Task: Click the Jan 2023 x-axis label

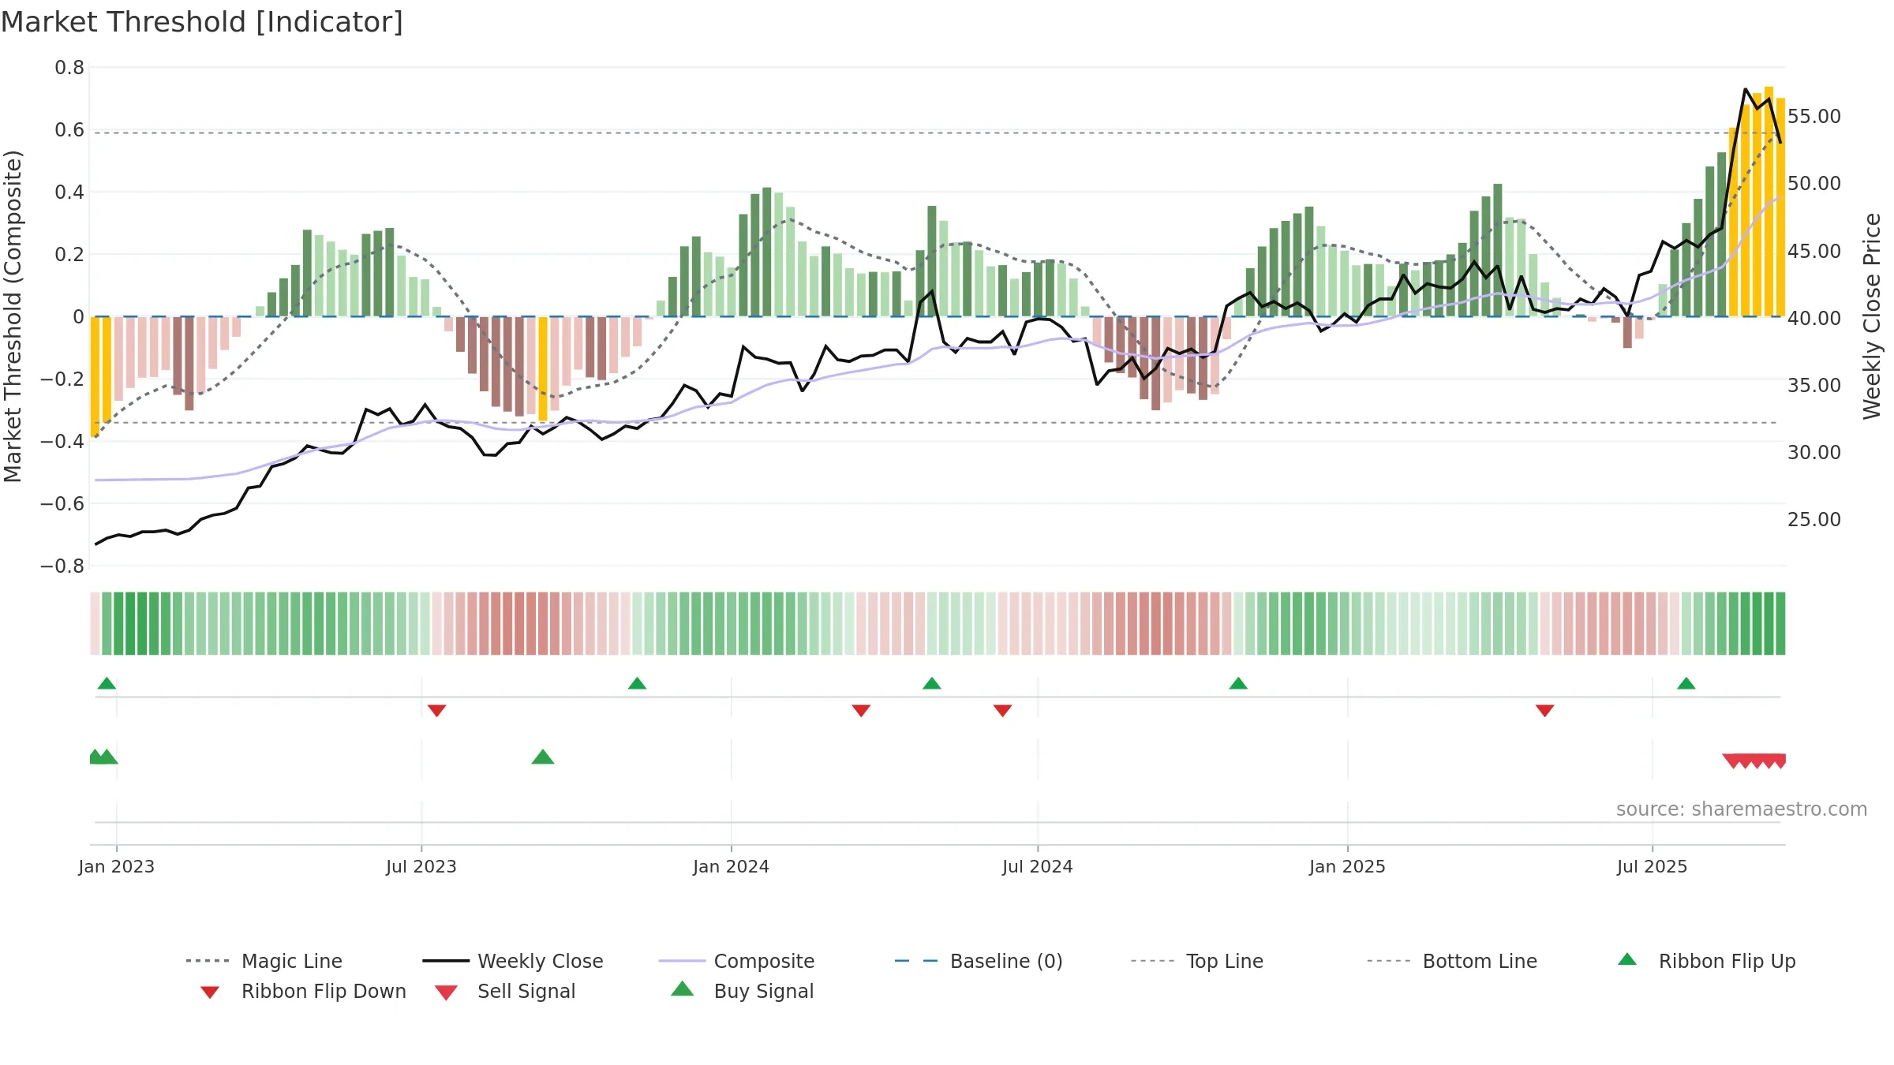Action: pyautogui.click(x=117, y=866)
